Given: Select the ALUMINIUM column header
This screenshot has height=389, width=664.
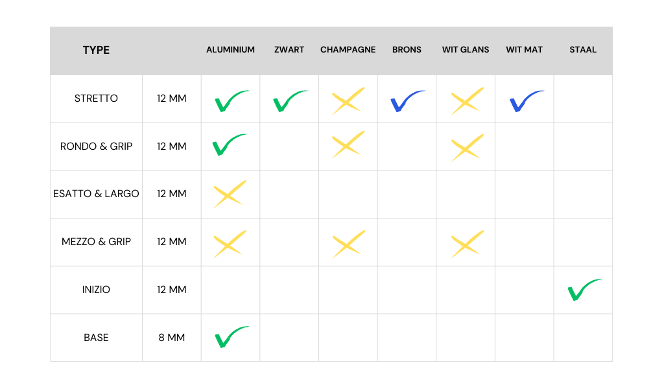Looking at the screenshot, I should click(230, 50).
